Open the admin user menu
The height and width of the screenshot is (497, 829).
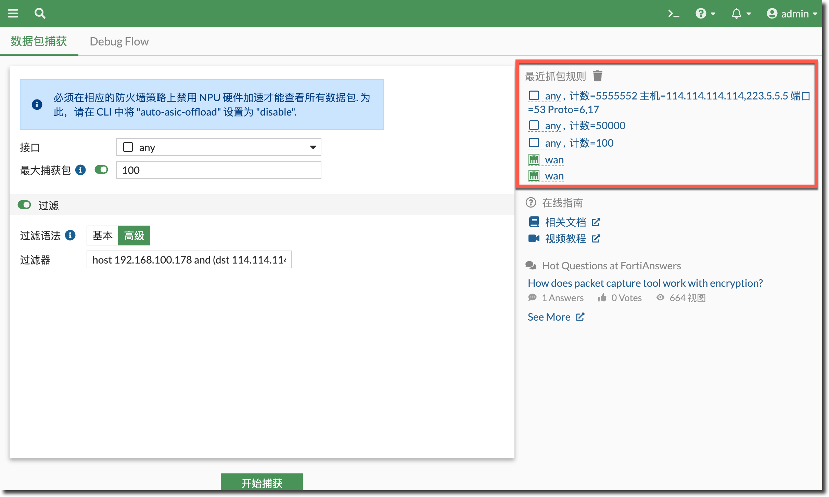coord(792,14)
